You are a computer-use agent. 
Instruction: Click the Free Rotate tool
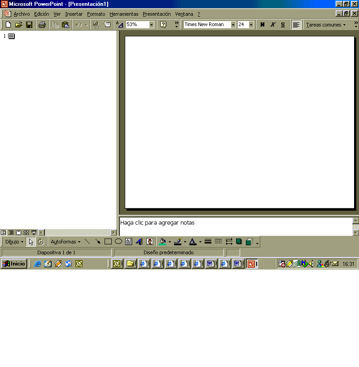[41, 242]
